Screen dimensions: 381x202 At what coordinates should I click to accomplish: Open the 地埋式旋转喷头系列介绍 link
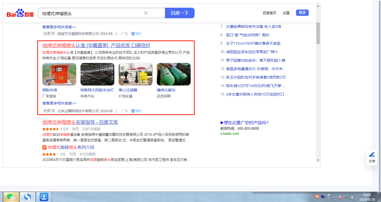pos(71,147)
